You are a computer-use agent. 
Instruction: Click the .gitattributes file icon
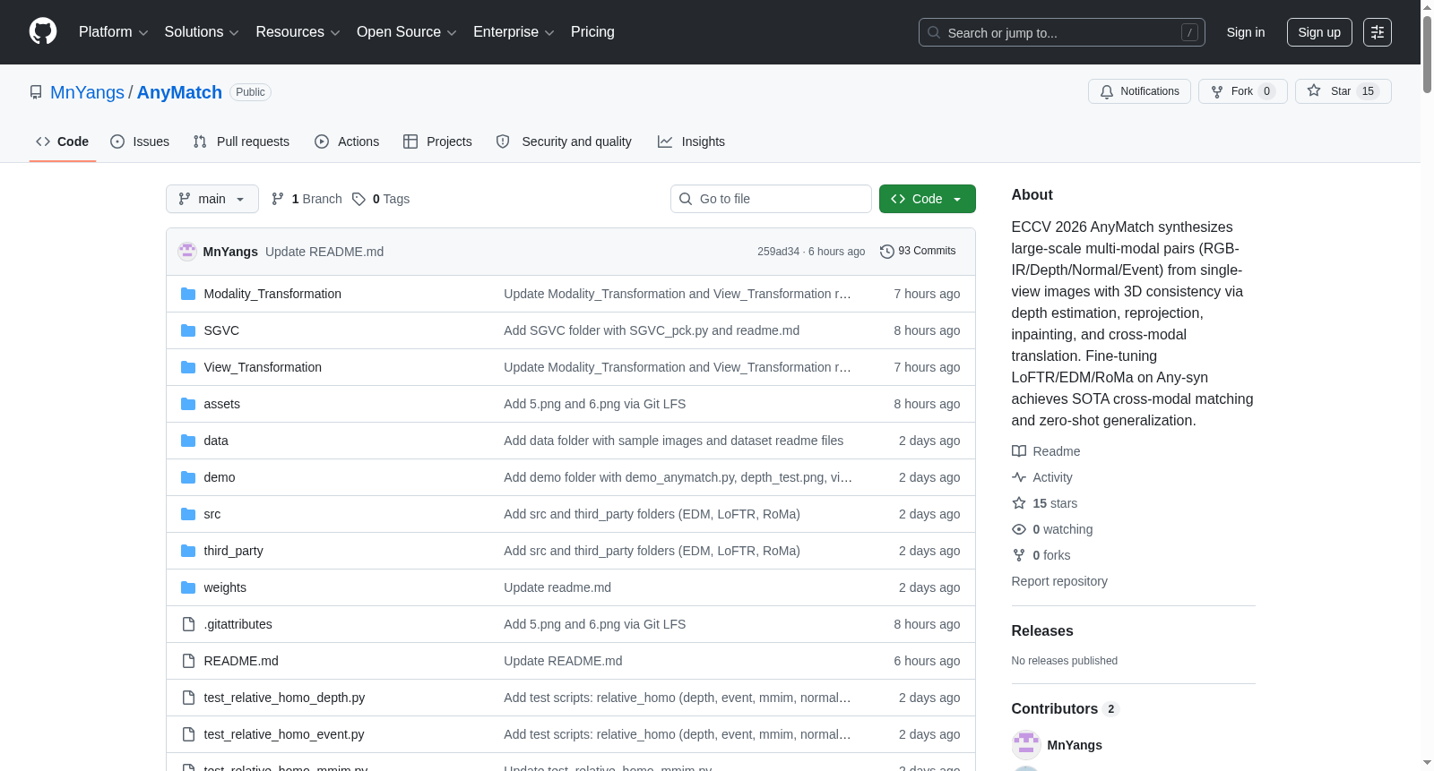coord(188,624)
